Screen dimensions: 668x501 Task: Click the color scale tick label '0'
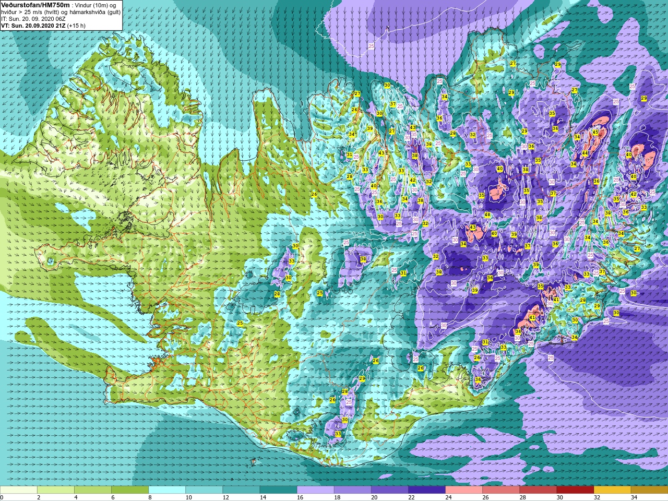tap(2, 497)
